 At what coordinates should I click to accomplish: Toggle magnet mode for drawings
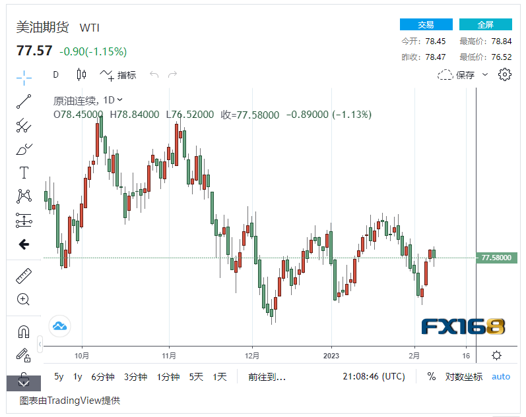point(24,331)
